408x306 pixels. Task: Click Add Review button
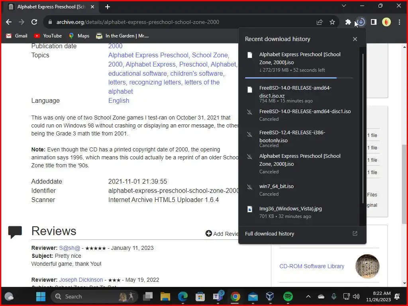pyautogui.click(x=222, y=233)
